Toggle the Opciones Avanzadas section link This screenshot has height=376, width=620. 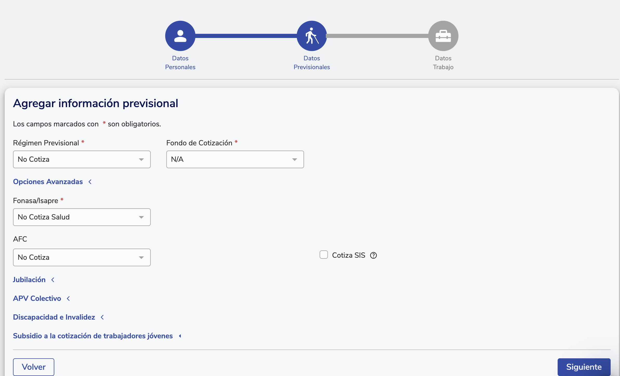[x=48, y=182]
